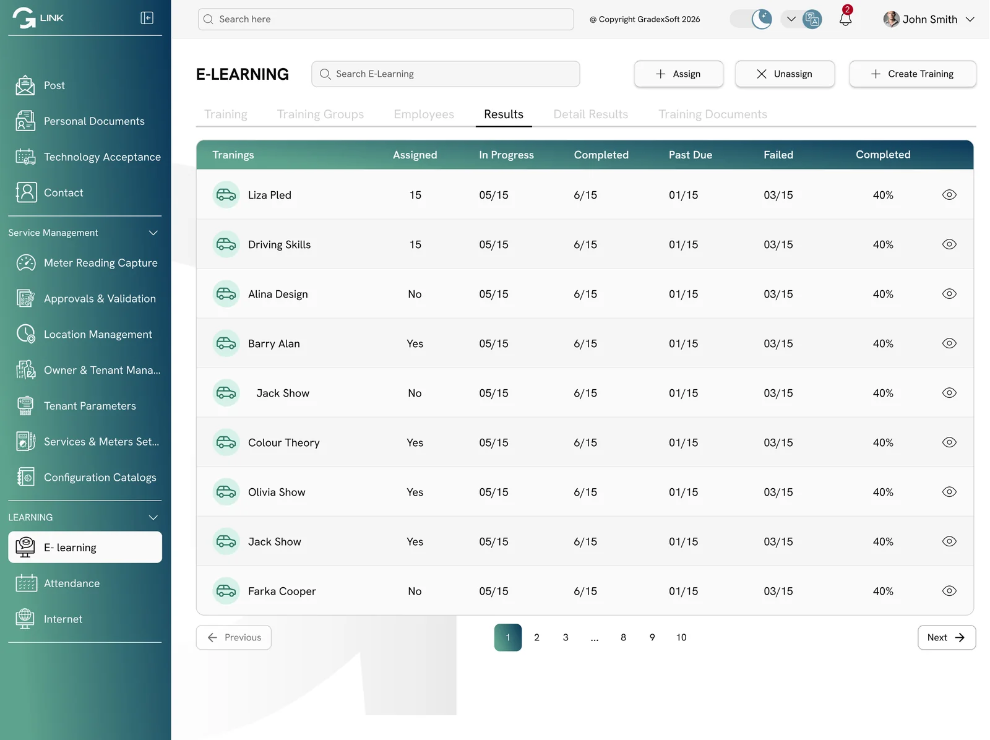Go to page 2
Viewport: 990px width, 740px height.
click(x=536, y=637)
